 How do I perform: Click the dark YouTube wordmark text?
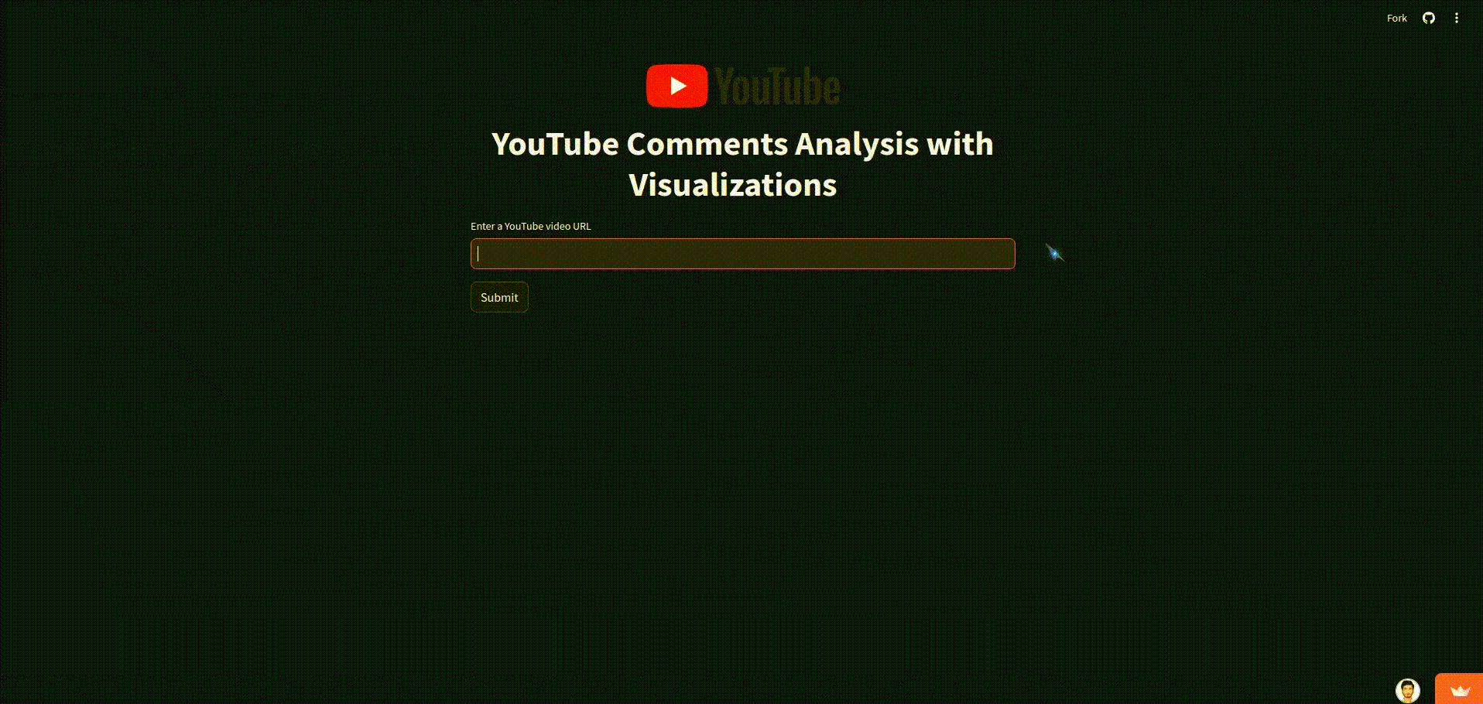(777, 86)
